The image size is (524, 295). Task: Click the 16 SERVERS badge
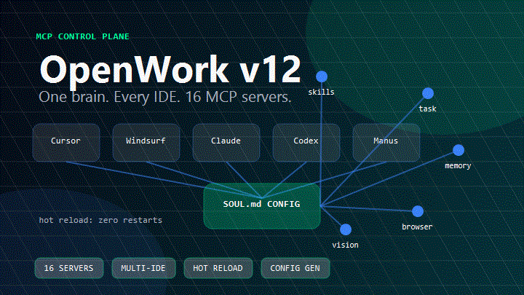coord(69,268)
